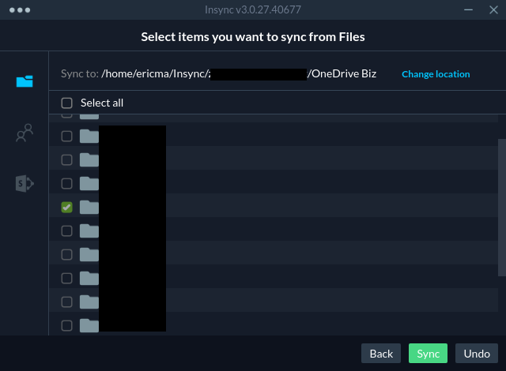Open the SharePoint sidebar icon
The width and height of the screenshot is (506, 371).
[x=25, y=183]
